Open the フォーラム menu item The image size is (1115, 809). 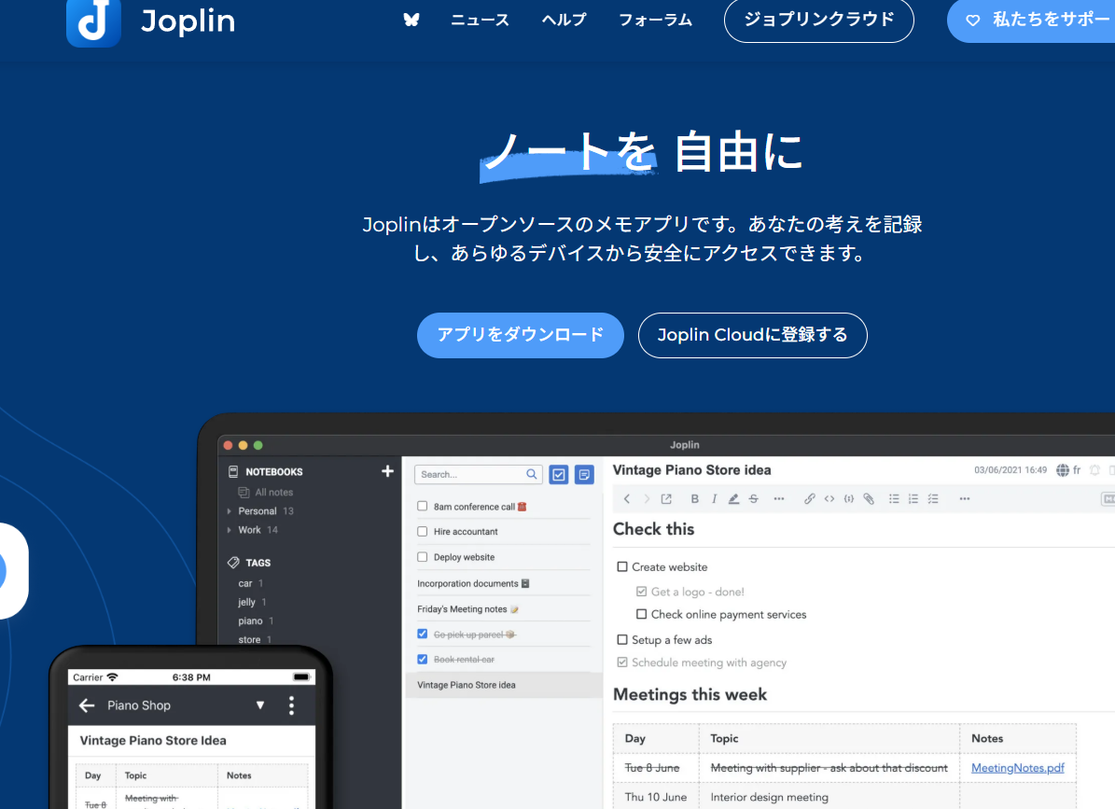(x=655, y=20)
